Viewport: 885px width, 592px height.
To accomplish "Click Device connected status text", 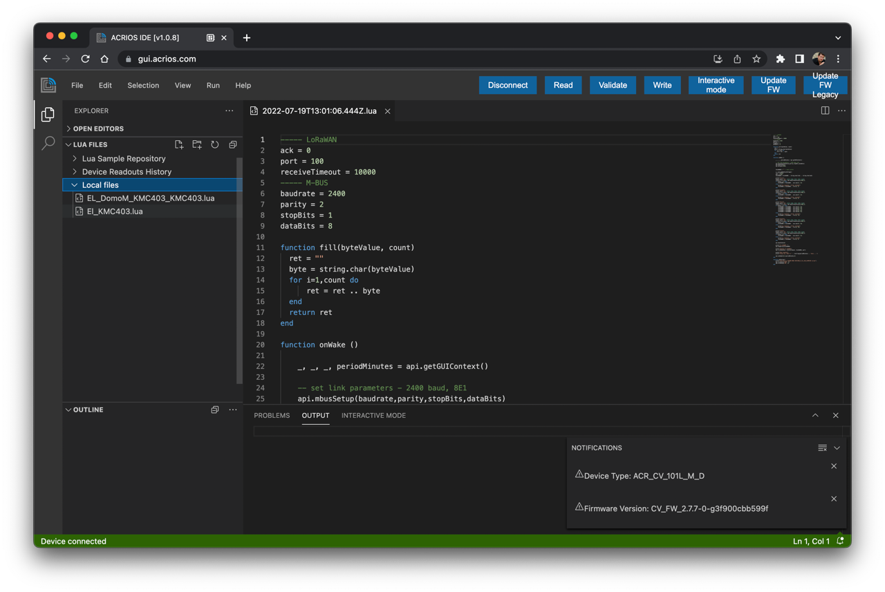I will pyautogui.click(x=73, y=541).
